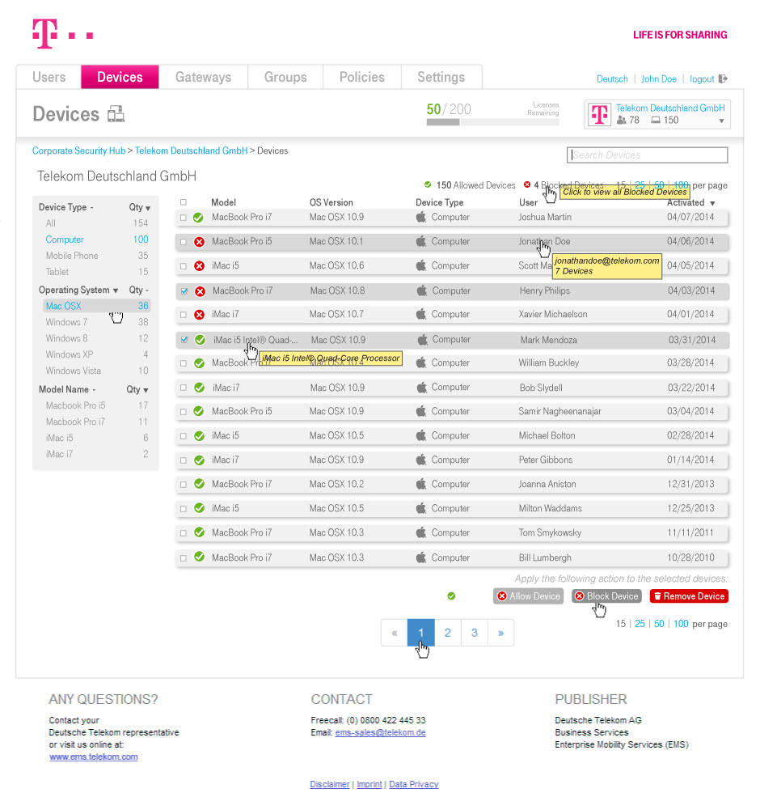Click the devices icon beside Devices heading
The image size is (760, 797).
coord(116,114)
